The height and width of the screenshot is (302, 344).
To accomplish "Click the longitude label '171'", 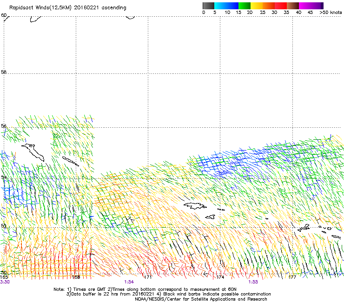I will coord(148,277).
